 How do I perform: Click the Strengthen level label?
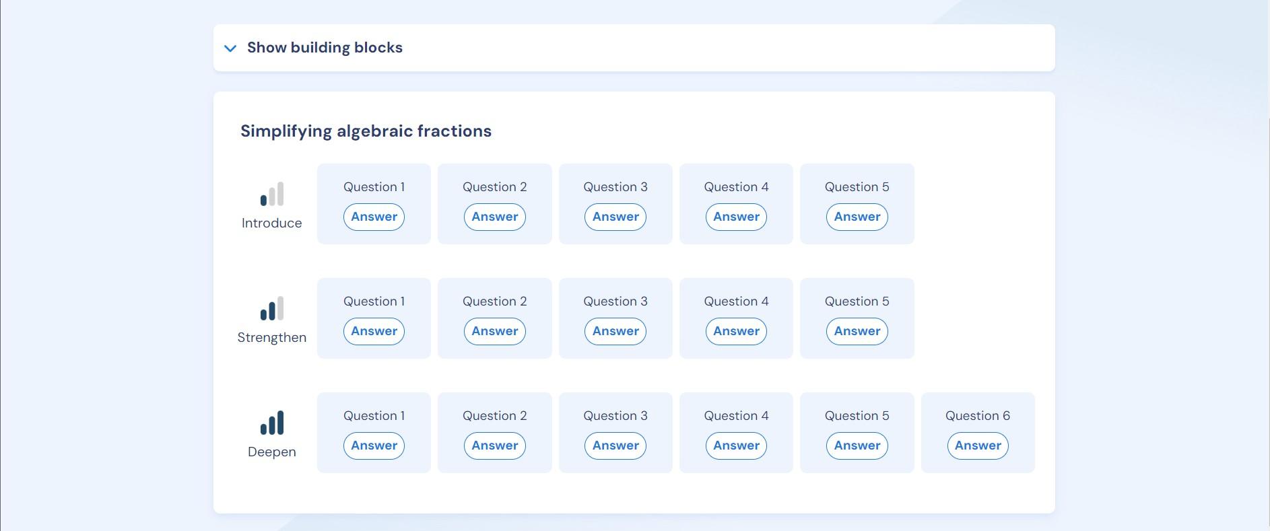coord(272,337)
